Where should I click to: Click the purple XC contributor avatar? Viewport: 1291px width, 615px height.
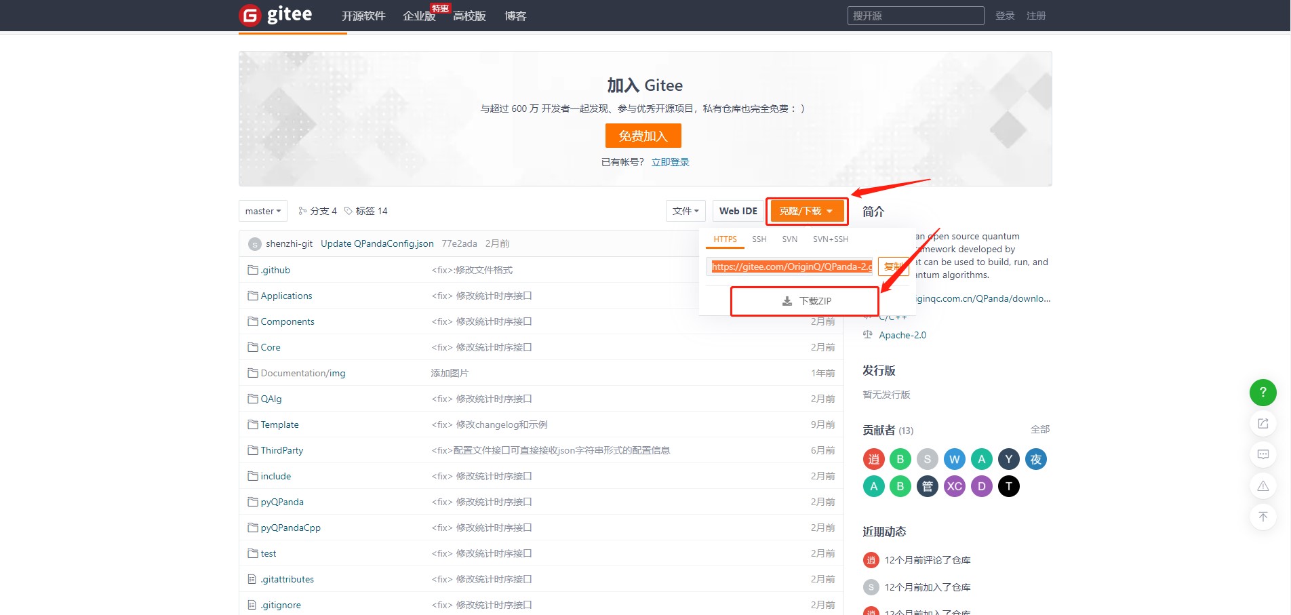(x=955, y=486)
